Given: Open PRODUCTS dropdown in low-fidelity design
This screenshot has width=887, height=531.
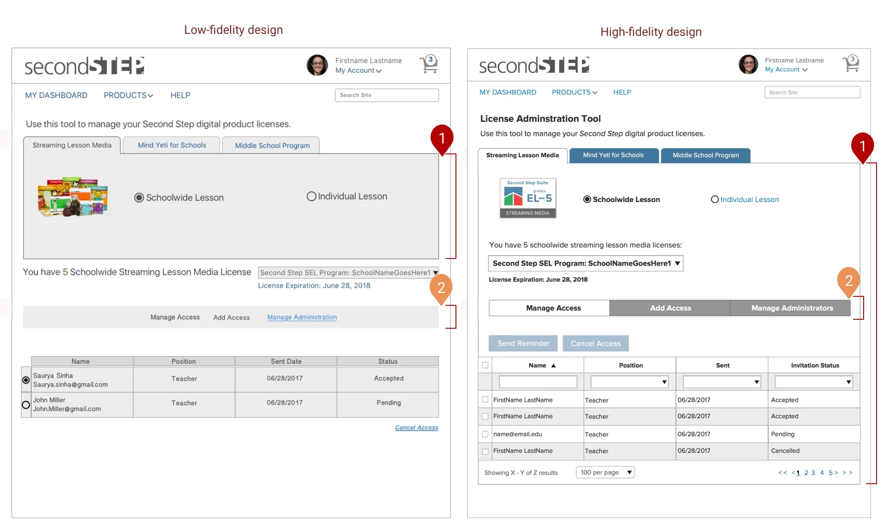Looking at the screenshot, I should pos(128,95).
